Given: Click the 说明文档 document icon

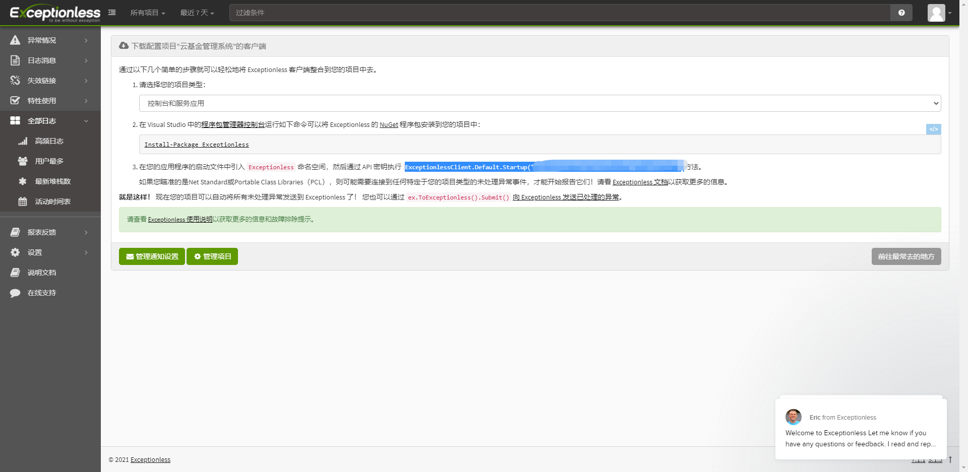Looking at the screenshot, I should tap(15, 273).
